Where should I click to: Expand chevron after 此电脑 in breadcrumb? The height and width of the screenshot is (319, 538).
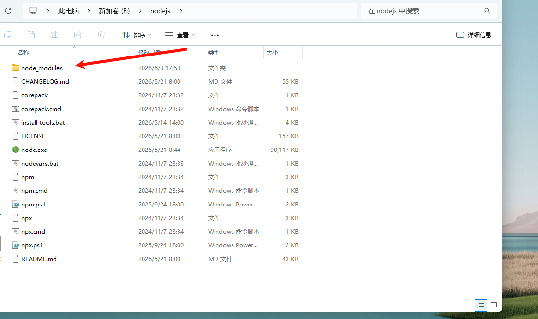coord(89,11)
